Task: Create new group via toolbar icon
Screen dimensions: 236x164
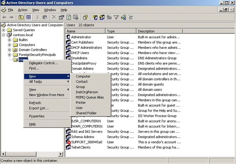Action: [x=102, y=17]
